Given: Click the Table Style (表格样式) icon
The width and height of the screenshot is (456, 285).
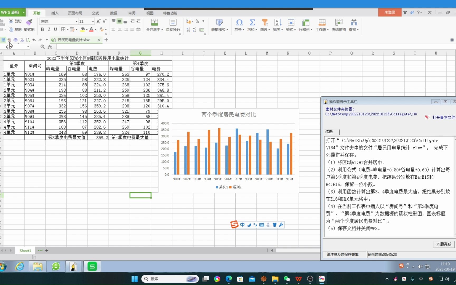Looking at the screenshot, I should 219,22.
